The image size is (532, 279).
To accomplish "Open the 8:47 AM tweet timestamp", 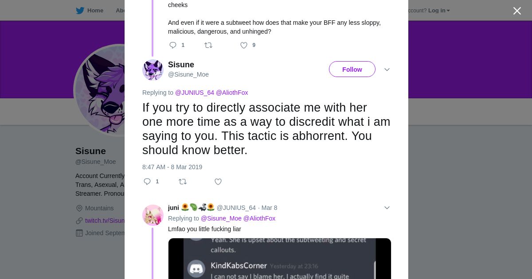I will click(172, 167).
